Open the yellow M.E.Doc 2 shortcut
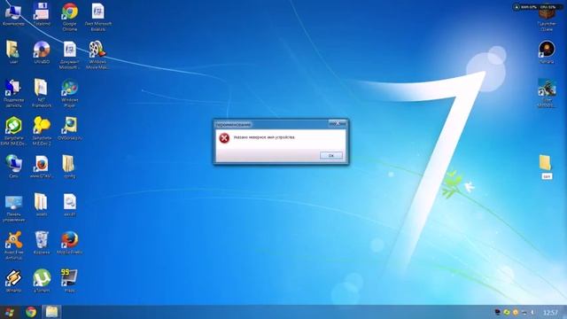 coord(42,131)
